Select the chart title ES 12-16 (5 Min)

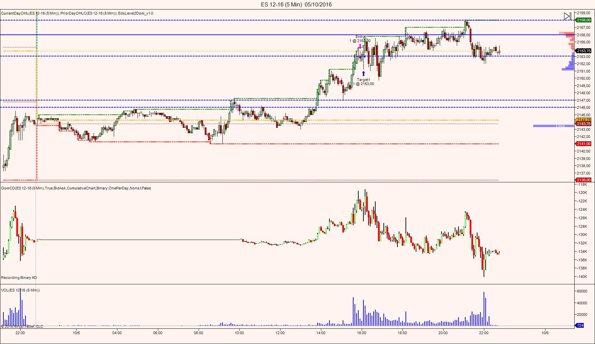[281, 4]
